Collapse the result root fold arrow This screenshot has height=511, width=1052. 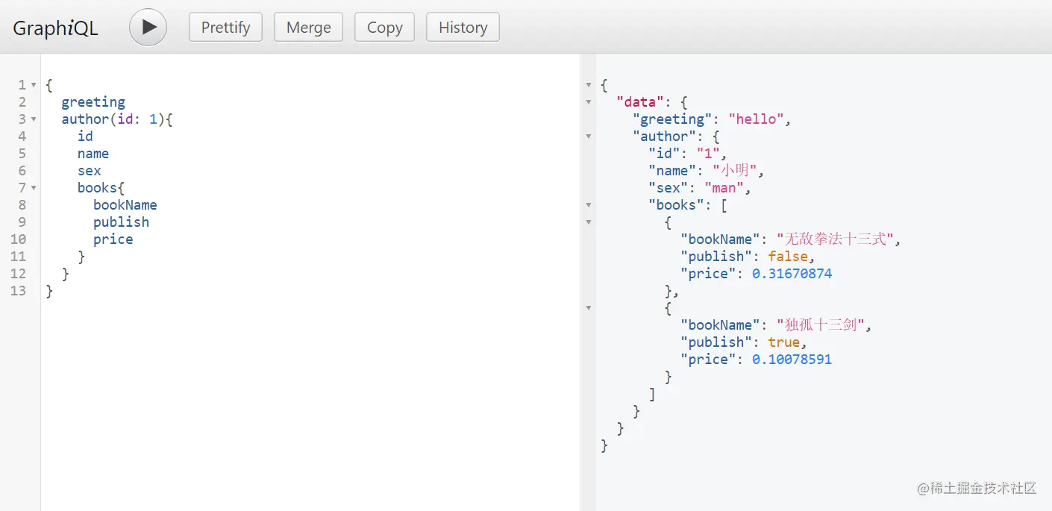[x=588, y=85]
